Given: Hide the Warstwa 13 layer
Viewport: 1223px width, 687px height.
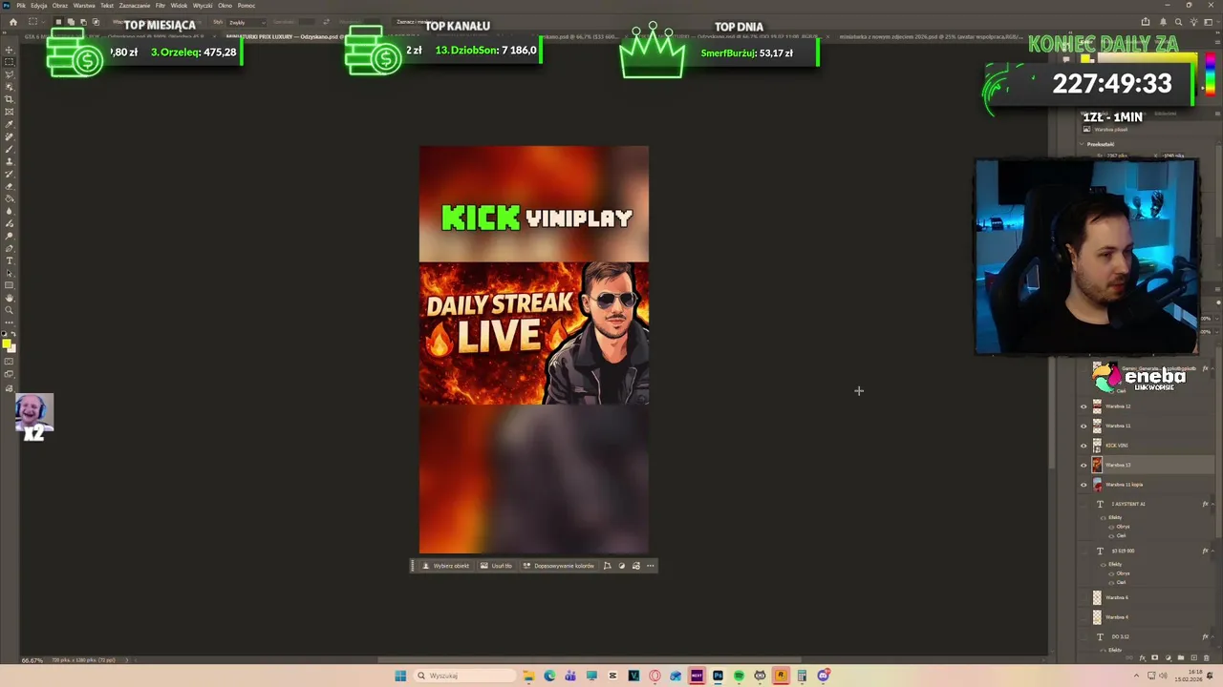Looking at the screenshot, I should [1084, 465].
